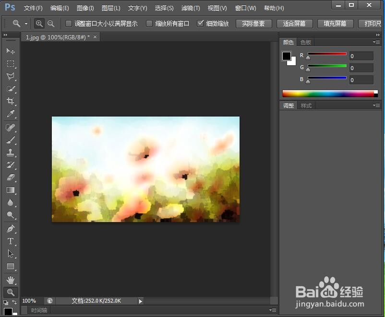Open the 视图(V) menu
Viewport: 385px width, 317px height.
217,8
